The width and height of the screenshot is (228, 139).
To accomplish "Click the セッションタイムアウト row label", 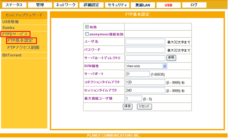I will point(101,90).
